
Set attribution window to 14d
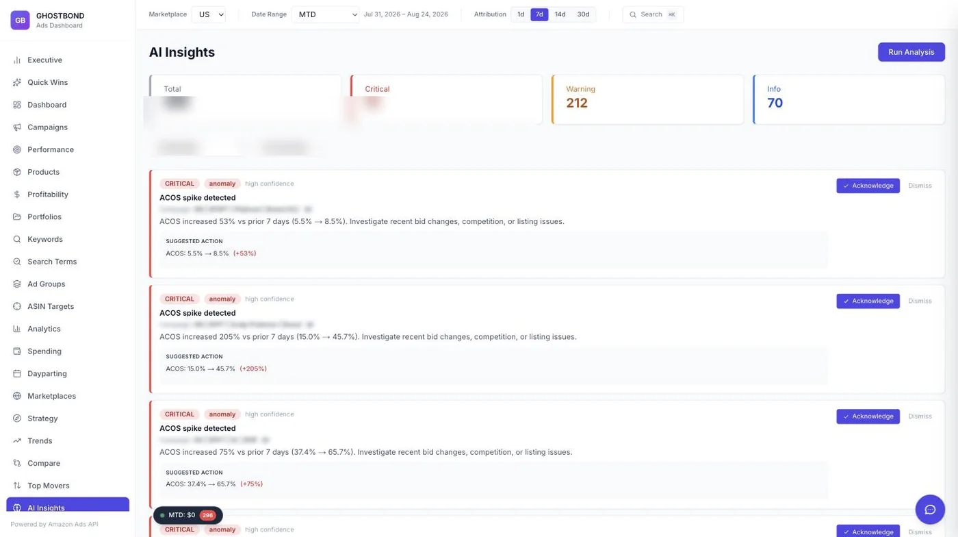pos(560,14)
